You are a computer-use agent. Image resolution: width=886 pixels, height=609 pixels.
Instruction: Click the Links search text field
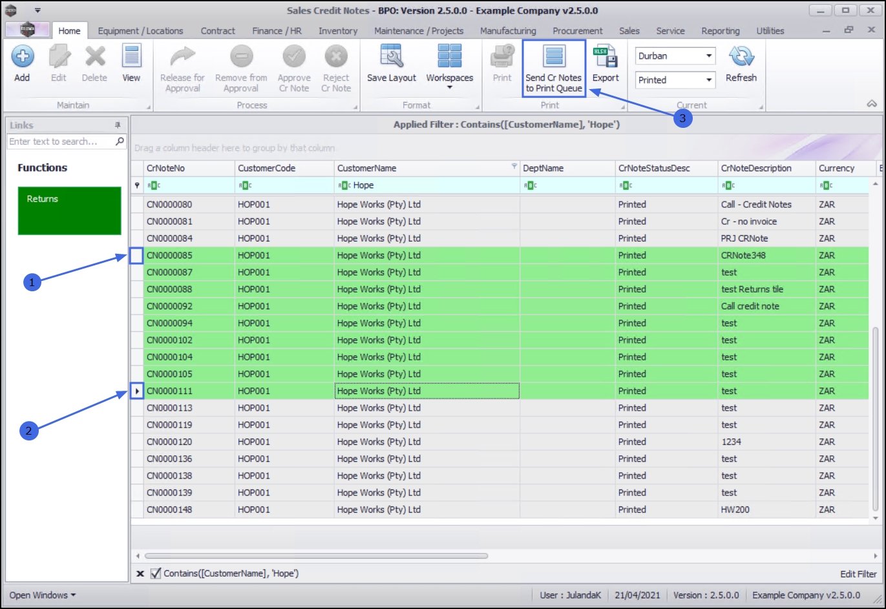[x=61, y=141]
